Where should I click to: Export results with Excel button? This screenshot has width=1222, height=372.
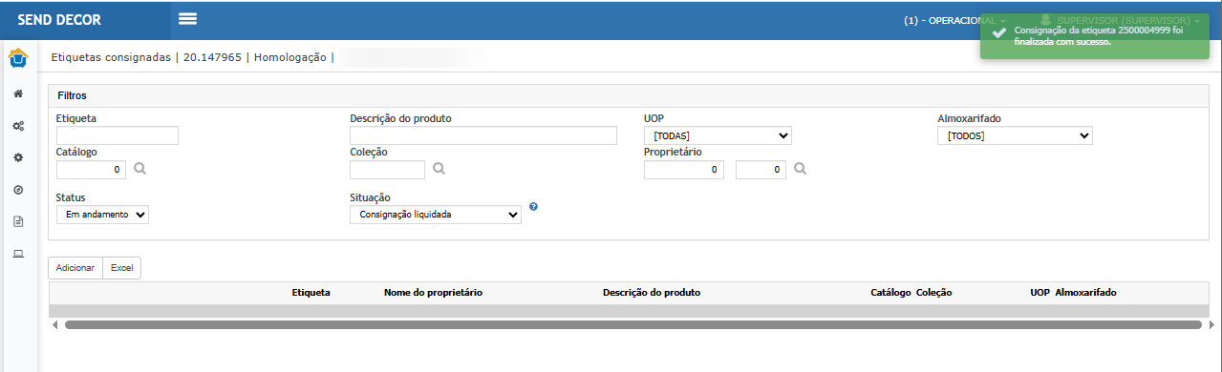121,269
